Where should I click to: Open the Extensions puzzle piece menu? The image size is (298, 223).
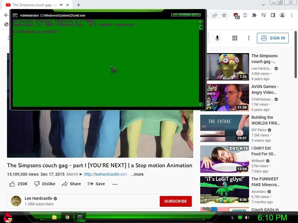pos(254,15)
